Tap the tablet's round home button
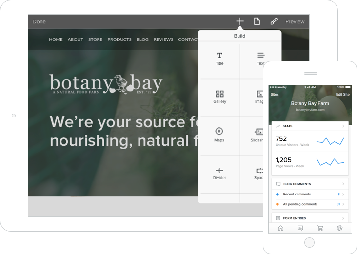357x254 pixels. (x=14, y=116)
